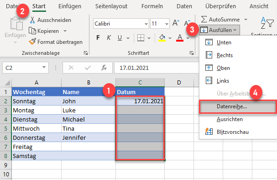This screenshot has width=277, height=180.
Task: Select column D header
Action: pos(179,83)
